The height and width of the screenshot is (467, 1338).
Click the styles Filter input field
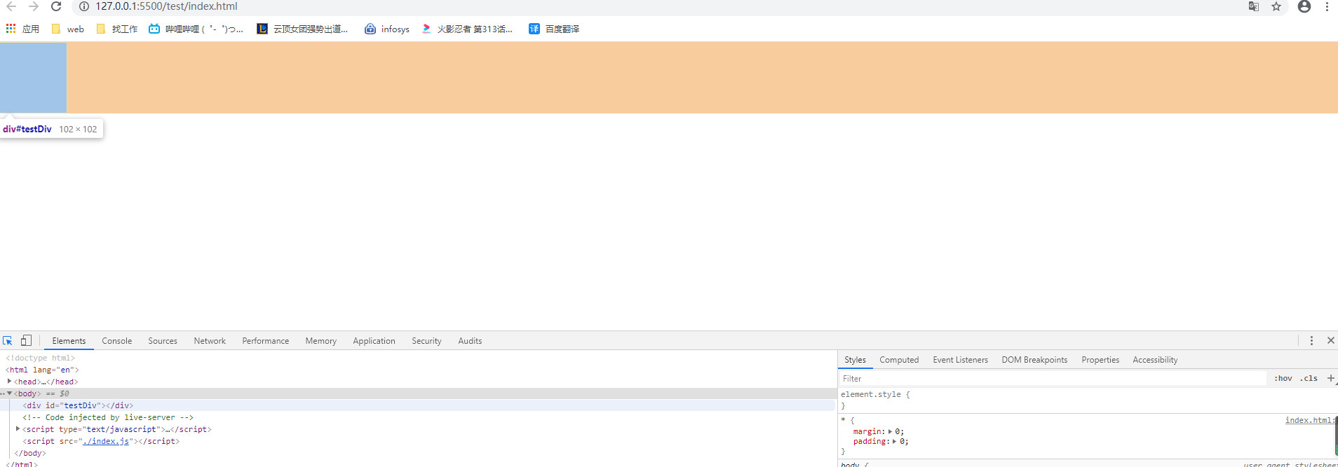click(1052, 379)
